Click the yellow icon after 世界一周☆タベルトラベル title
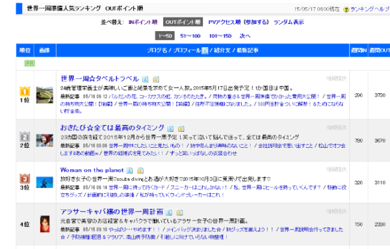Screen dimensions: 390x249 coord(156,79)
